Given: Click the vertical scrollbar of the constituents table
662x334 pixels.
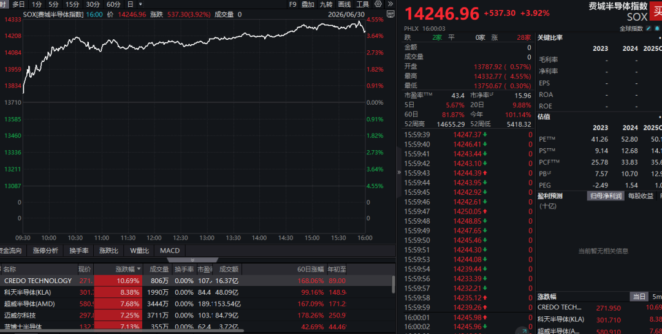Looking at the screenshot, I should pos(394,284).
